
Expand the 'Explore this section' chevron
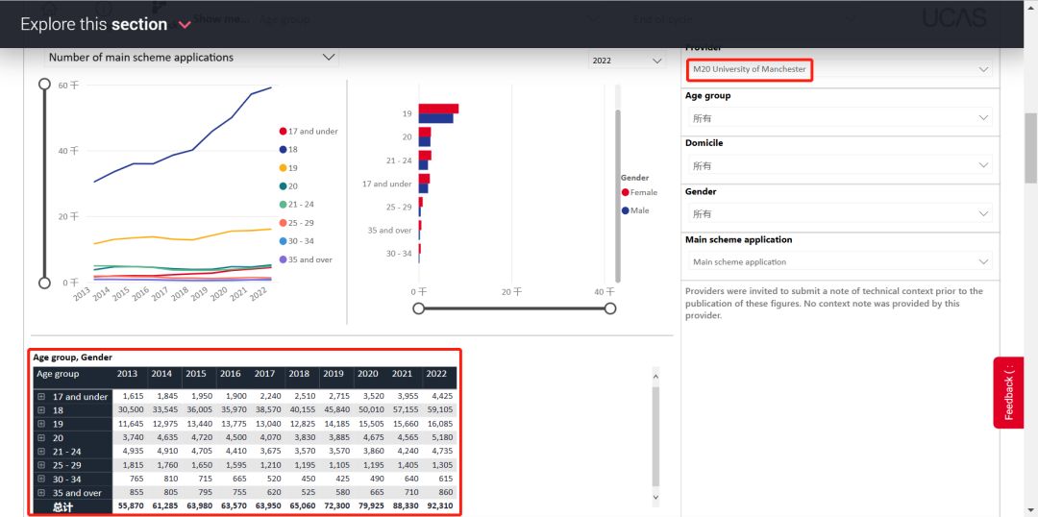pos(185,25)
